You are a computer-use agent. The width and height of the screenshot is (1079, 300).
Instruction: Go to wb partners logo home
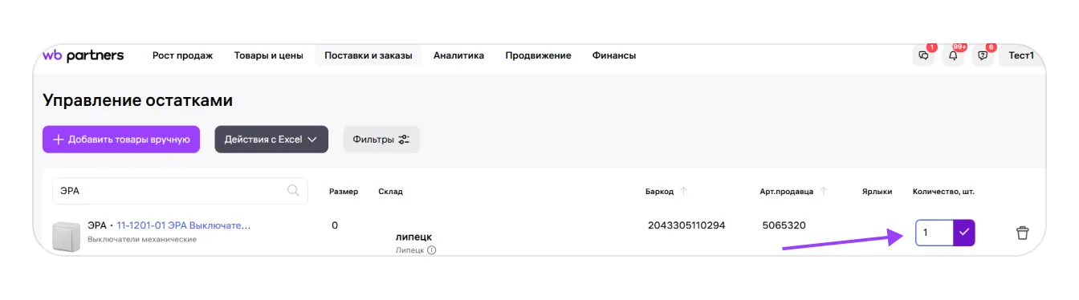(83, 55)
